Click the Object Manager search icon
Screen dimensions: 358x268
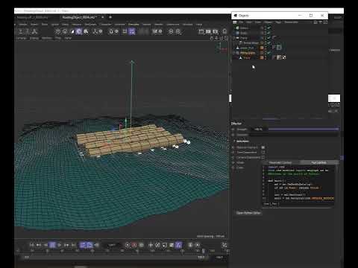coord(315,22)
